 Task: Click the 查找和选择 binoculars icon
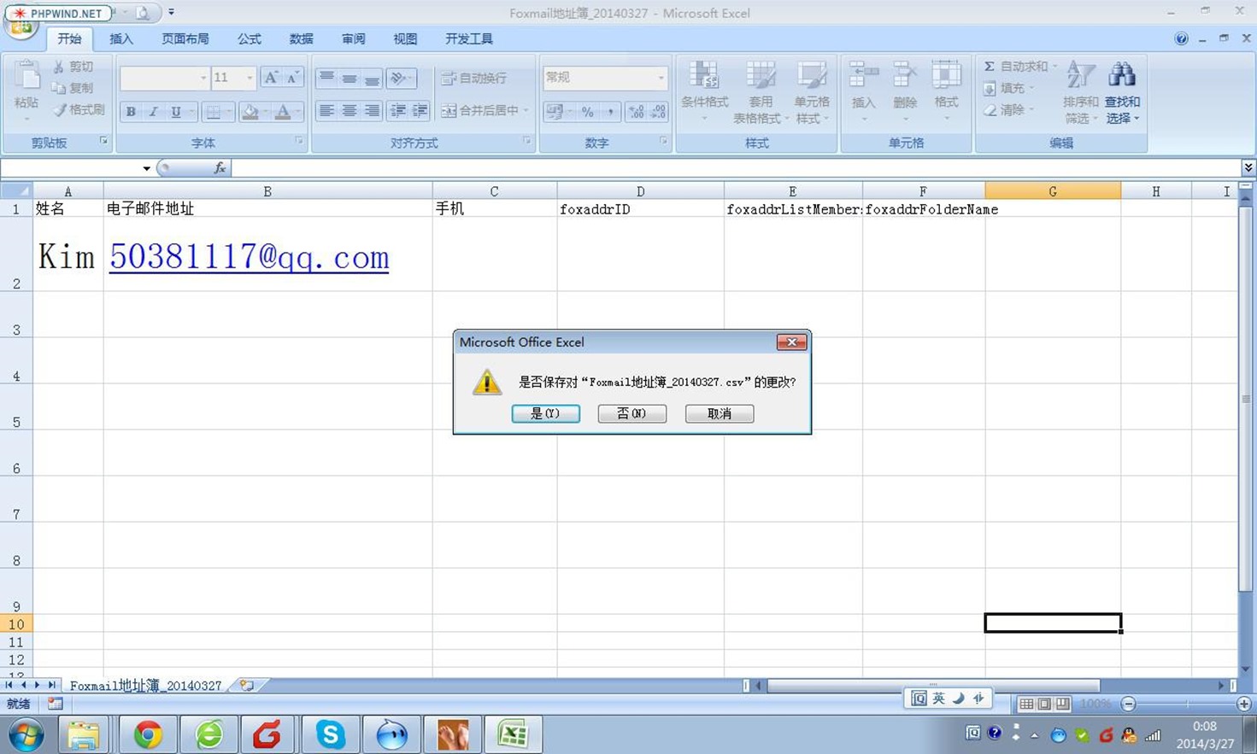click(x=1121, y=77)
